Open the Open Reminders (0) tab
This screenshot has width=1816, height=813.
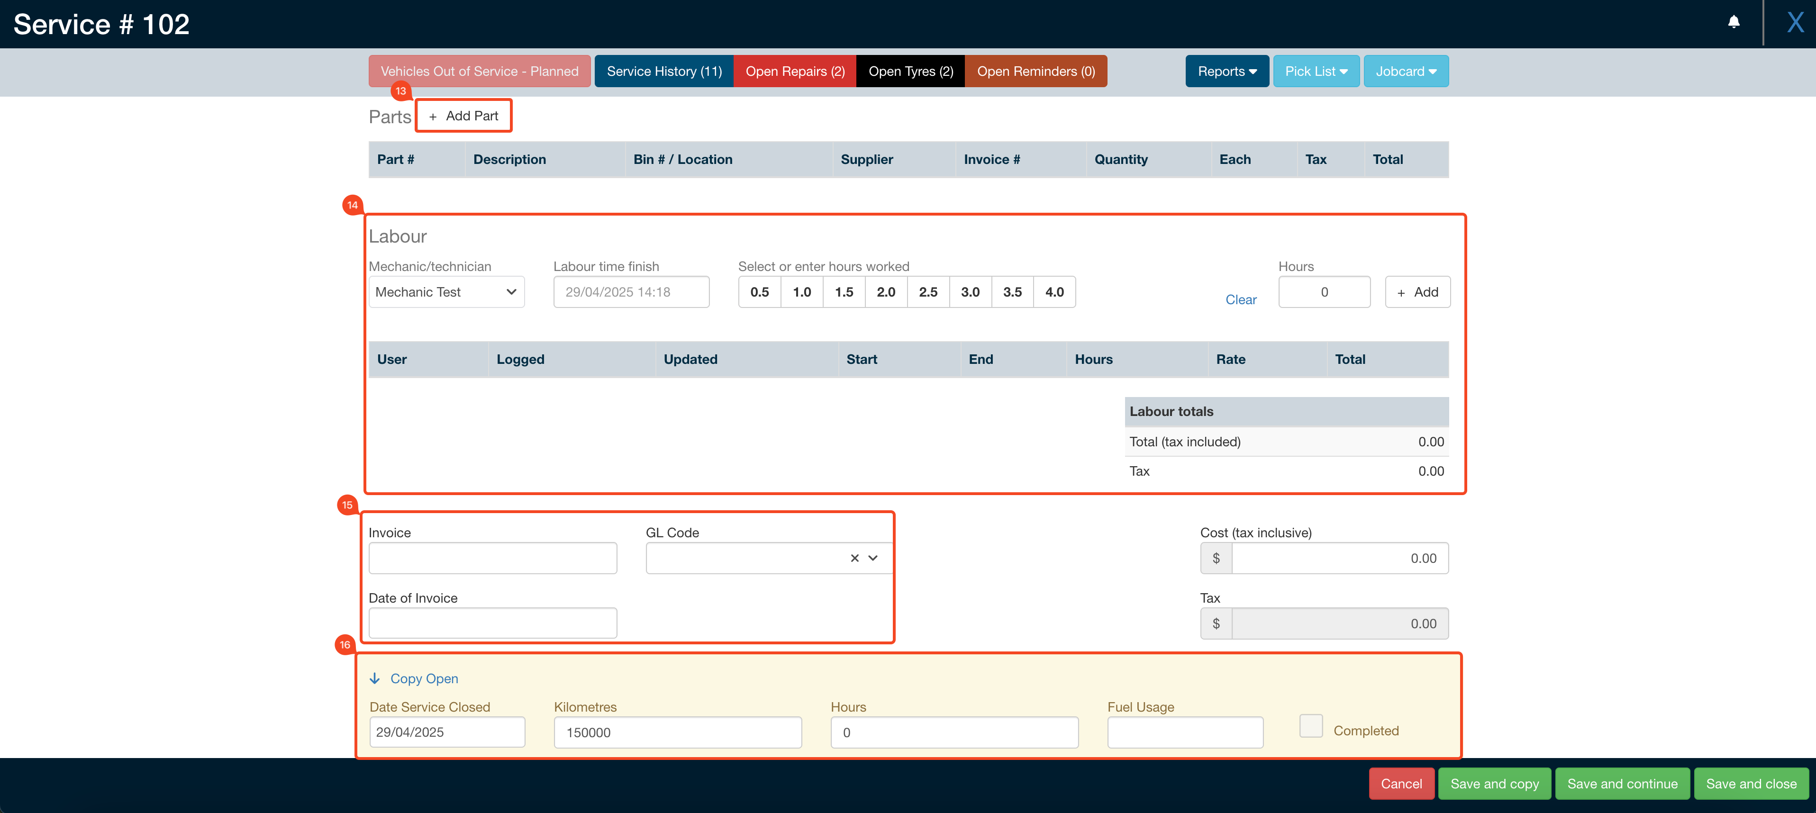[x=1035, y=71]
